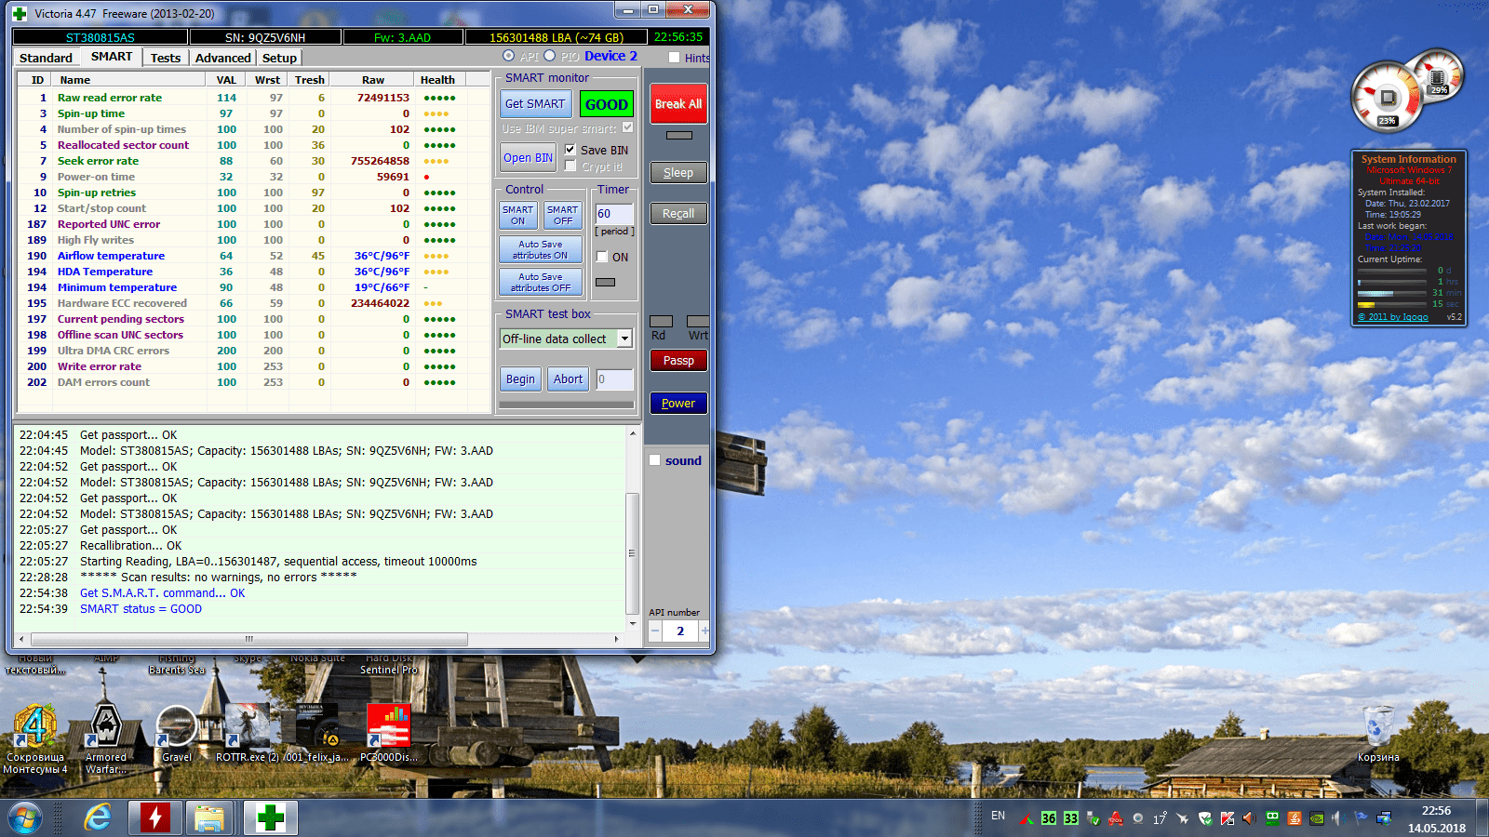Switch to the Setup tab

click(279, 58)
